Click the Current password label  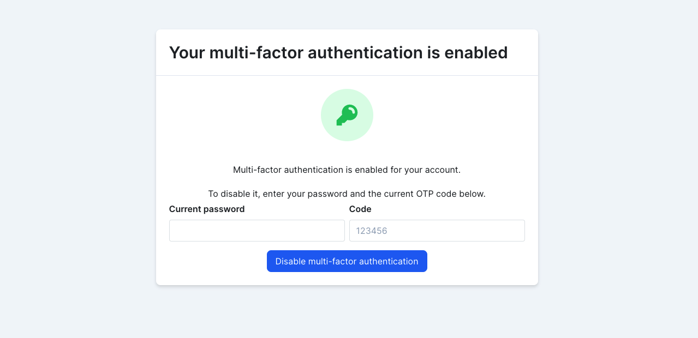coord(206,209)
